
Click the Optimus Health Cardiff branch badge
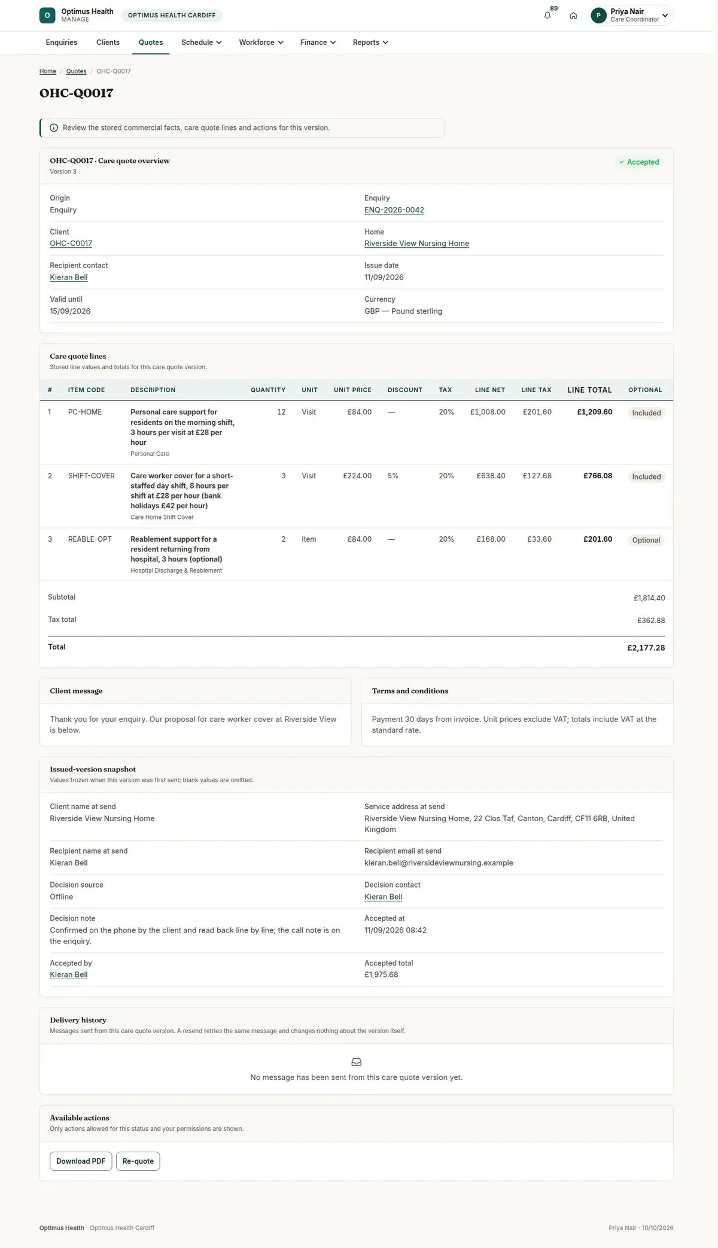pos(172,16)
